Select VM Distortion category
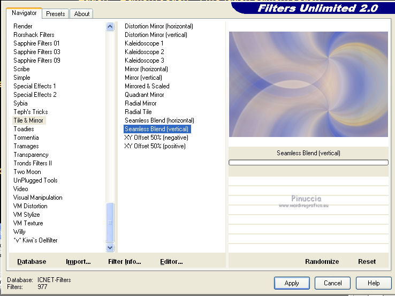The width and height of the screenshot is (395, 296). click(x=30, y=206)
